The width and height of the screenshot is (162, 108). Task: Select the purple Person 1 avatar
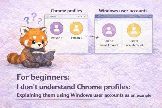coord(56,28)
